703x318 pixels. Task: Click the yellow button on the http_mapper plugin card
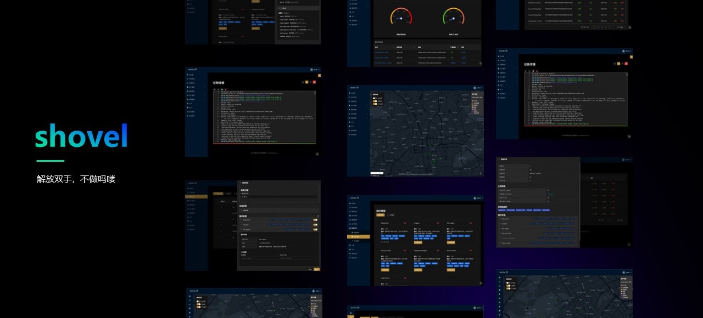[451, 242]
